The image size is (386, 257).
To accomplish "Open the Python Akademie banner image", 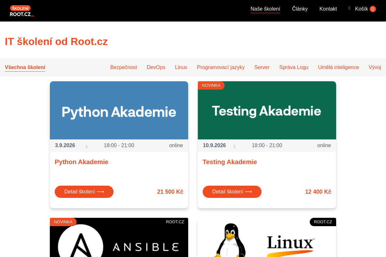I will tap(119, 110).
